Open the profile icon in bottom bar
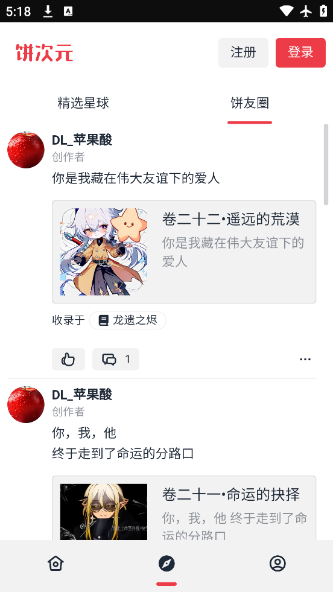Image resolution: width=333 pixels, height=592 pixels. tap(277, 564)
